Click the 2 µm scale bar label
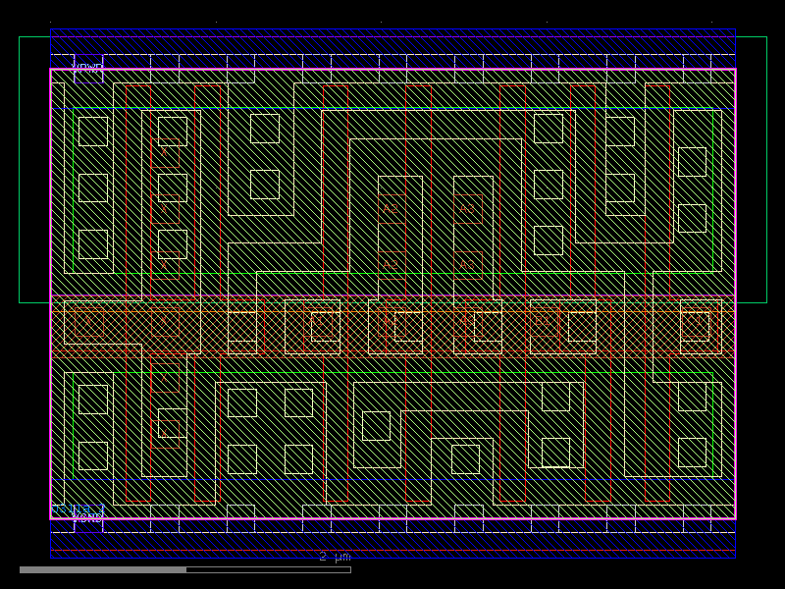Screen dimensions: 785x589 pos(335,556)
